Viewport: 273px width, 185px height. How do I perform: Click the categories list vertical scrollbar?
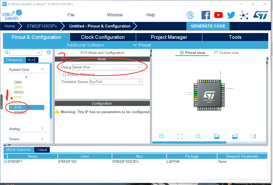click(51, 91)
